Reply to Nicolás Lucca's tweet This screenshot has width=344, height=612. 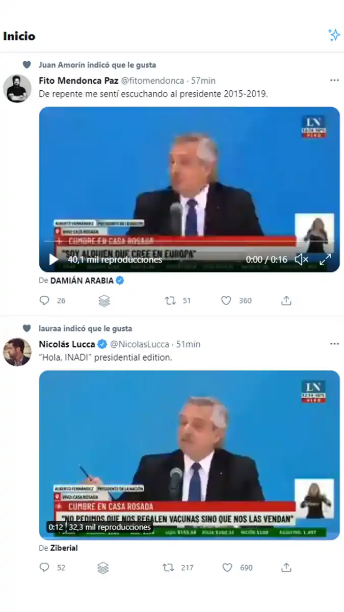click(45, 568)
